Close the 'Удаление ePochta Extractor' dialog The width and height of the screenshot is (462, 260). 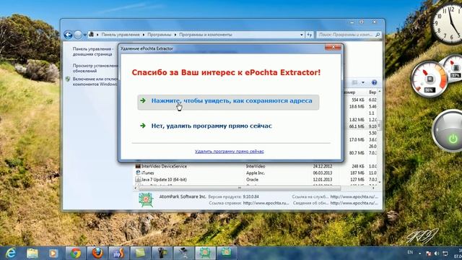(x=333, y=47)
